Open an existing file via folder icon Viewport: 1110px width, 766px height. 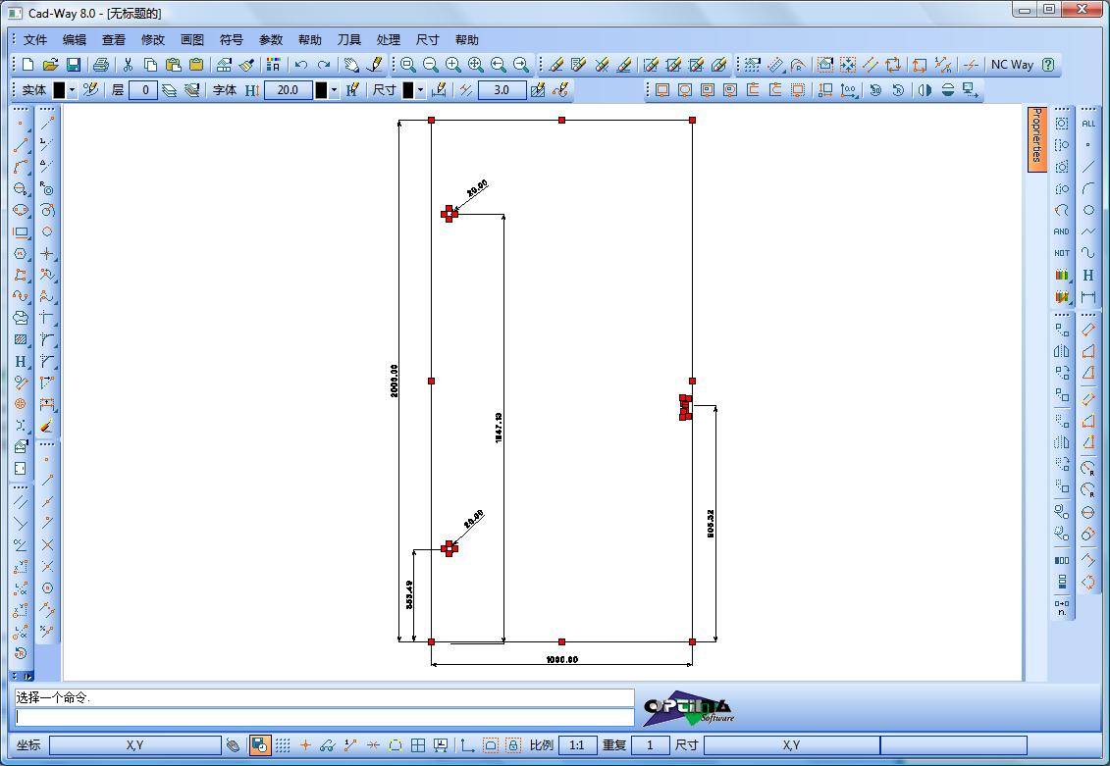[x=50, y=65]
